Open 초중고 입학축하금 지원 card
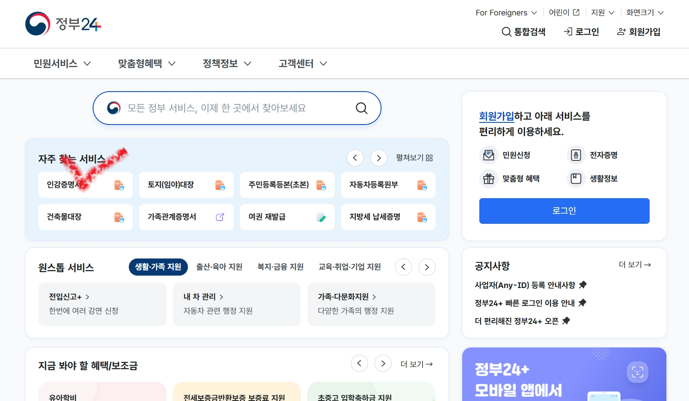Viewport: 689px width, 401px height. click(x=371, y=392)
